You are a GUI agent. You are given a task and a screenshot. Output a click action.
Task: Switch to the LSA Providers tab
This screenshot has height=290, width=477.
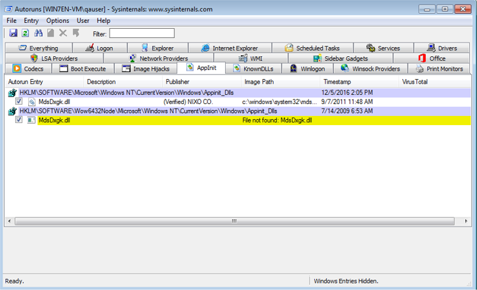tap(54, 58)
